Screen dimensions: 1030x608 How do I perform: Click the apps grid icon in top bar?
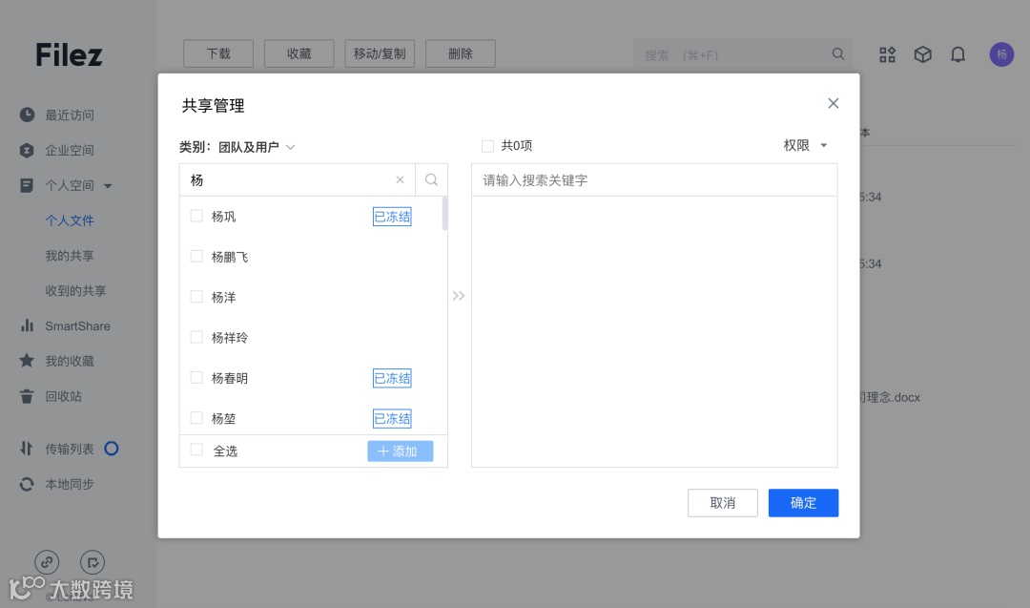tap(888, 54)
